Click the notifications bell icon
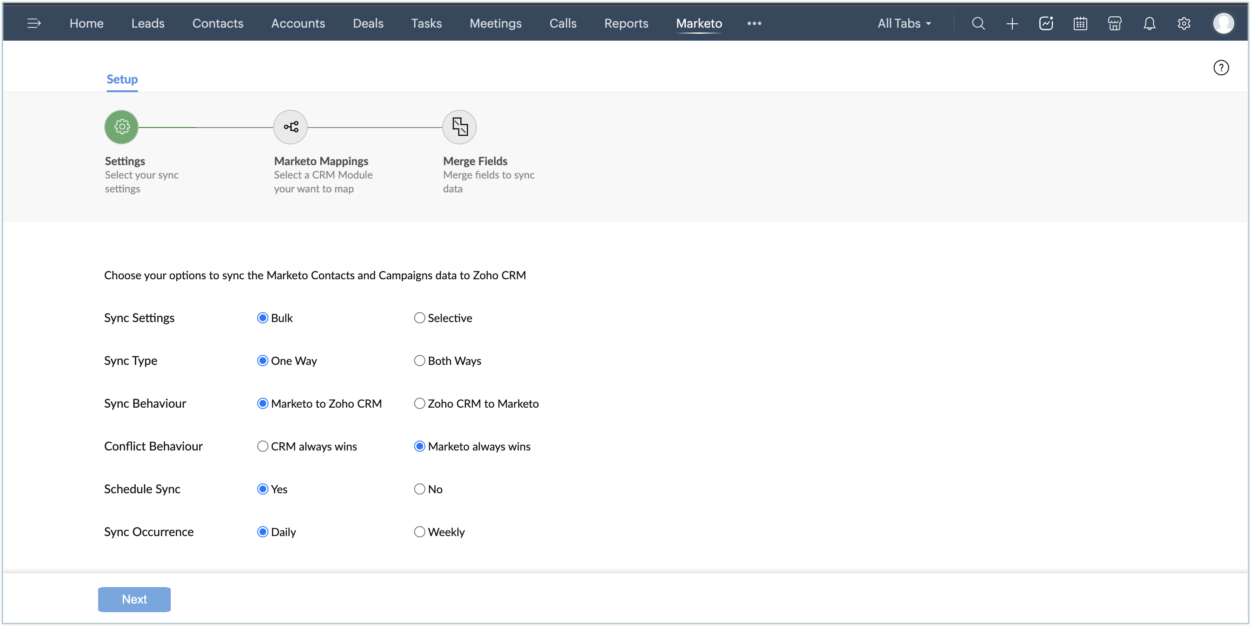 (1149, 23)
